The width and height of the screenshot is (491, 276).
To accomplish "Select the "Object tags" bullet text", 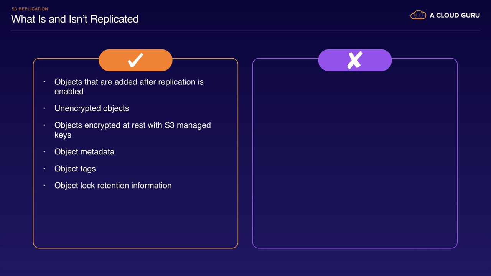I will [75, 169].
